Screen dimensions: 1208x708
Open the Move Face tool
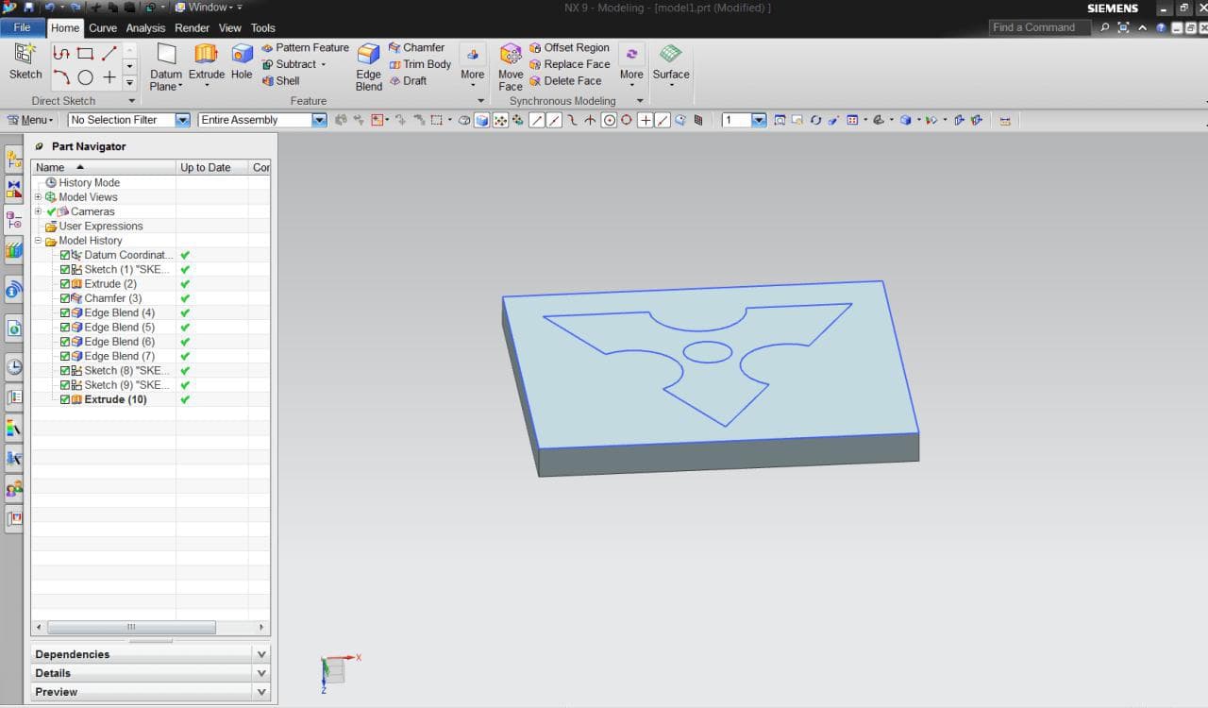click(511, 66)
